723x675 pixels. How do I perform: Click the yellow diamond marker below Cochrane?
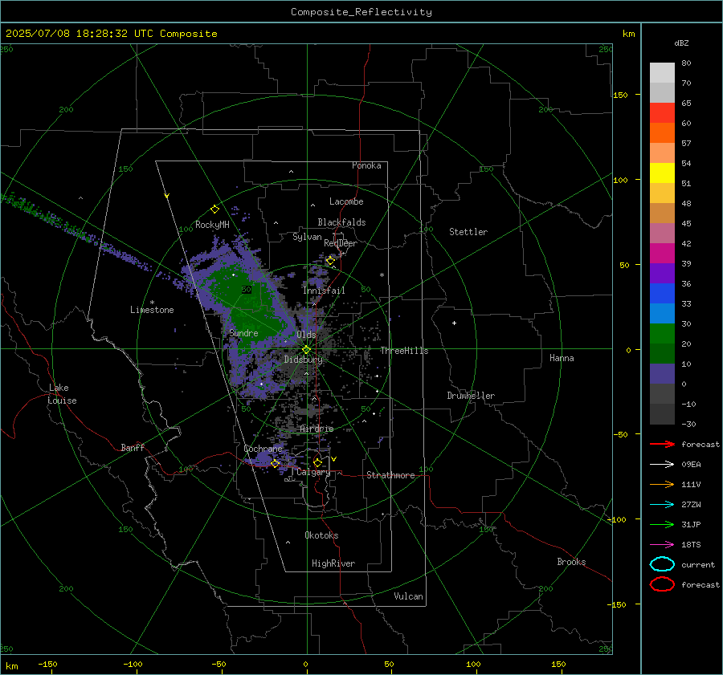275,463
